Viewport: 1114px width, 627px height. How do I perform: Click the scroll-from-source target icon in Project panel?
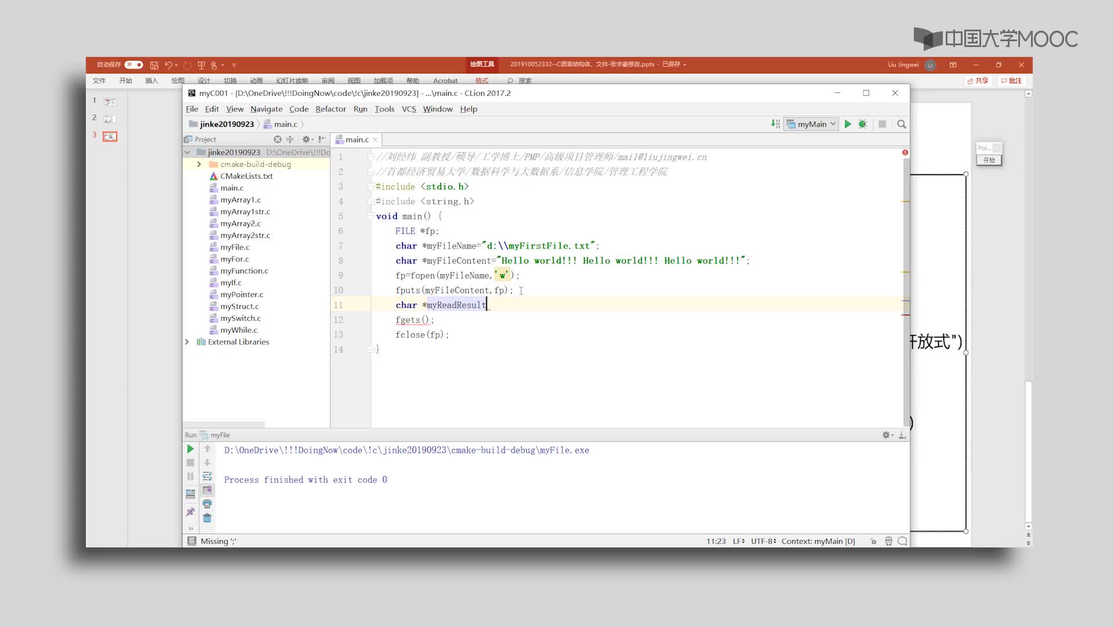pos(277,139)
